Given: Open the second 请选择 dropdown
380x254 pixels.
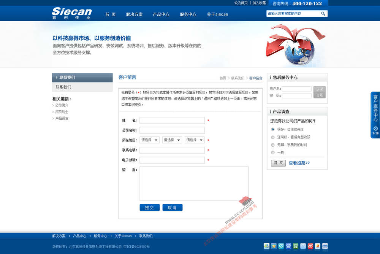Looking at the screenshot, I should [x=172, y=140].
